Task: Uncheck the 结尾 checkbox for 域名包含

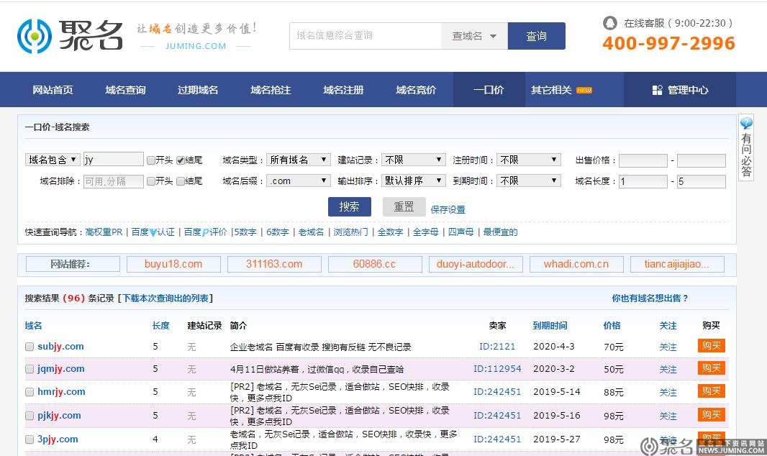Action: 181,160
